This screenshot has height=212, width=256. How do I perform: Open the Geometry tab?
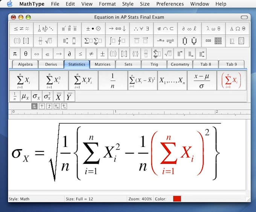click(x=180, y=64)
